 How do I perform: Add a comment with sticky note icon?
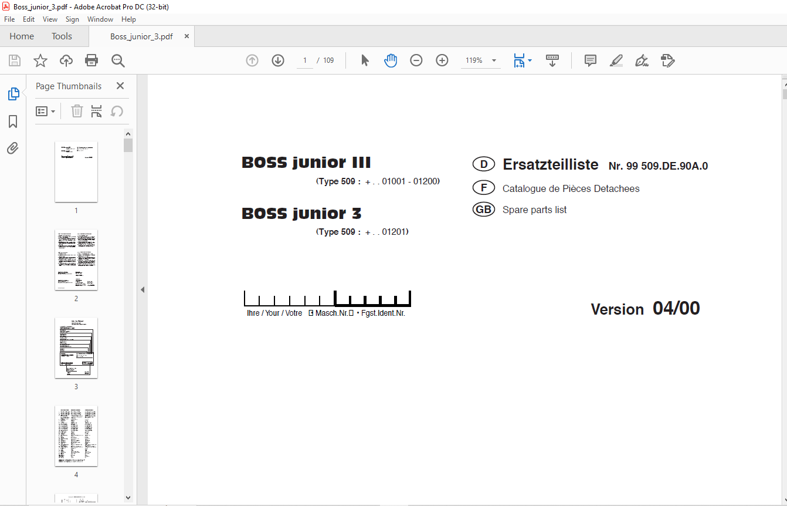[591, 60]
